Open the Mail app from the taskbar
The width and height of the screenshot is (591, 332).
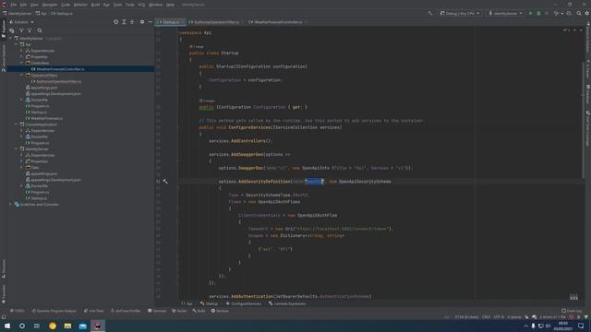pyautogui.click(x=82, y=326)
